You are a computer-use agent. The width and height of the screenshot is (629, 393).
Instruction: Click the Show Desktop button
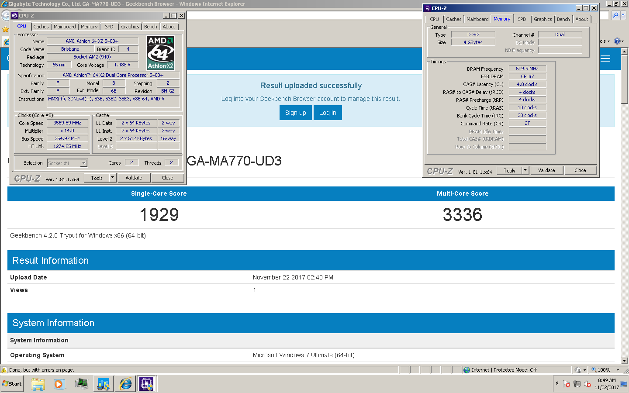[x=625, y=384]
